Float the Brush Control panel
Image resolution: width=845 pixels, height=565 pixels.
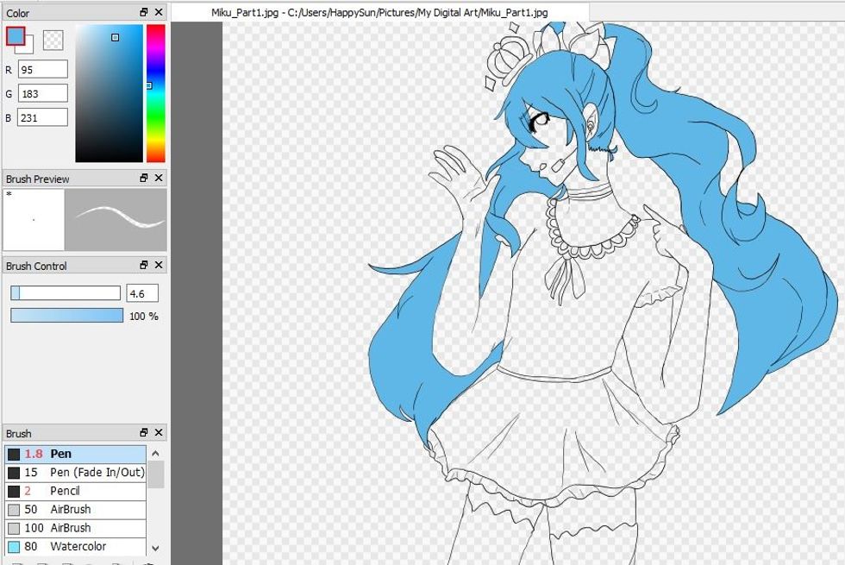[x=142, y=265]
